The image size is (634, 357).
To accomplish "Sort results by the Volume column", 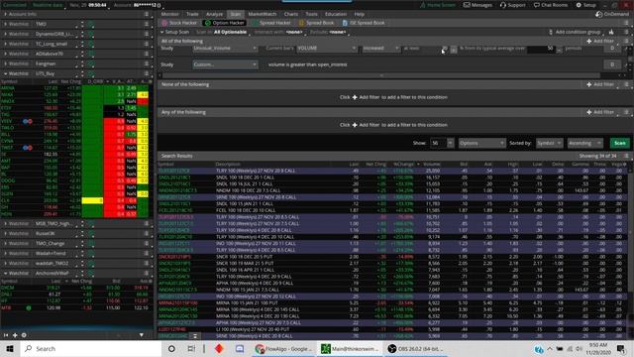I will tap(432, 165).
